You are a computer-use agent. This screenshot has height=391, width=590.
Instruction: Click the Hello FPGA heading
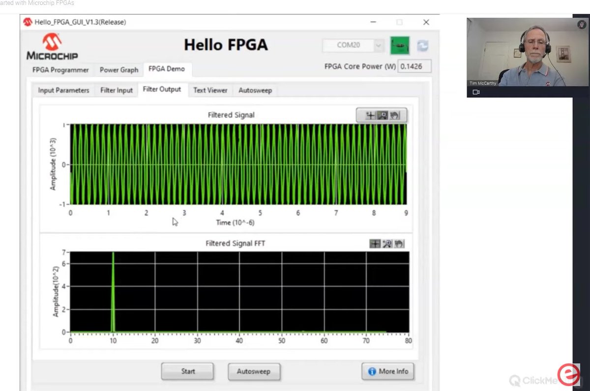point(226,45)
